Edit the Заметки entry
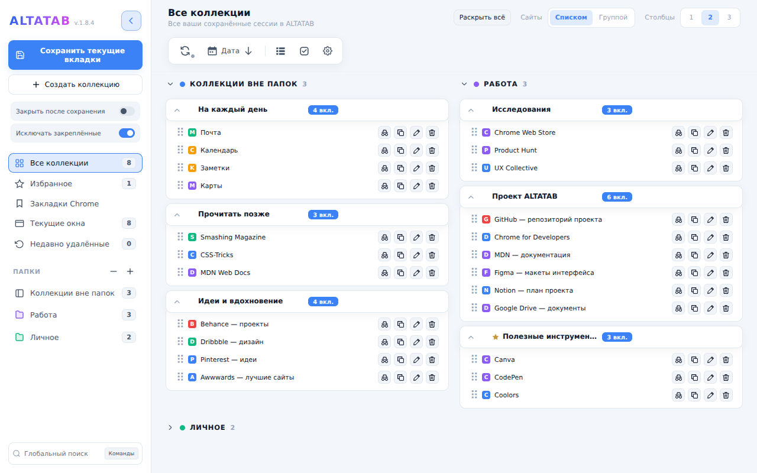Screen dimensions: 757x473 click(416, 168)
